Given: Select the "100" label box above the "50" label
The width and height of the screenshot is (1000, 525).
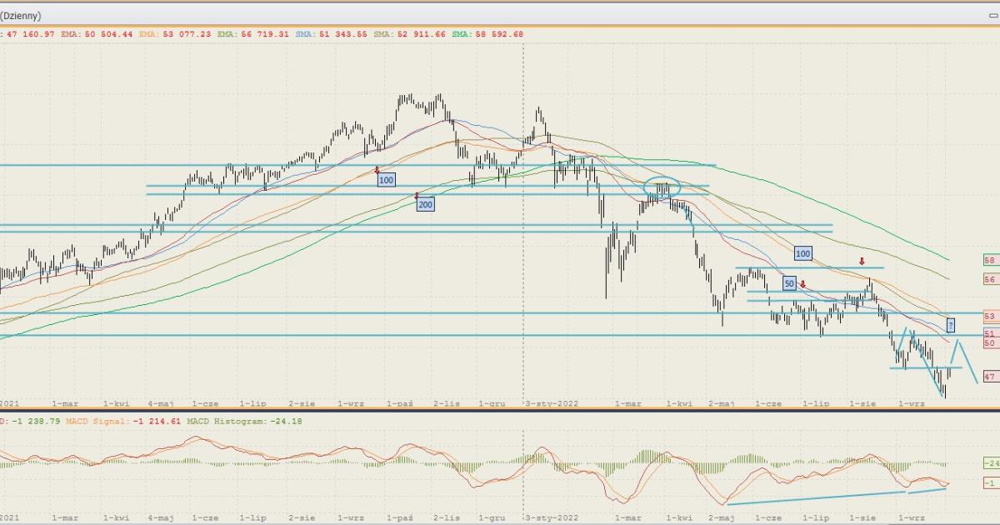Looking at the screenshot, I should 802,253.
